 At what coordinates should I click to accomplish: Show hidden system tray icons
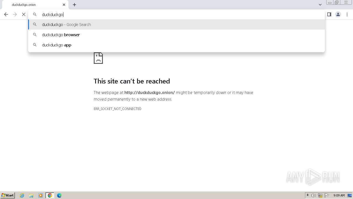307,195
